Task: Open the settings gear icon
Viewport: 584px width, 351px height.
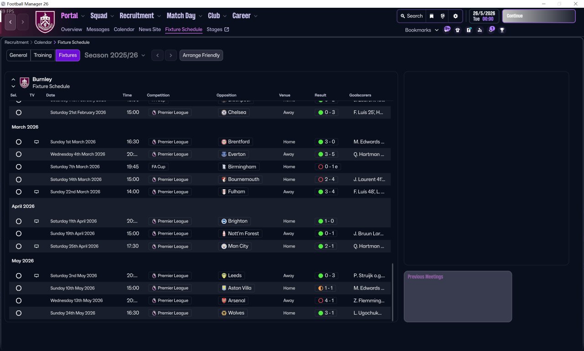Action: pos(455,16)
